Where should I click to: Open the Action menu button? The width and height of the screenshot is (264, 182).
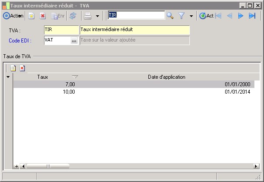[x=13, y=16]
